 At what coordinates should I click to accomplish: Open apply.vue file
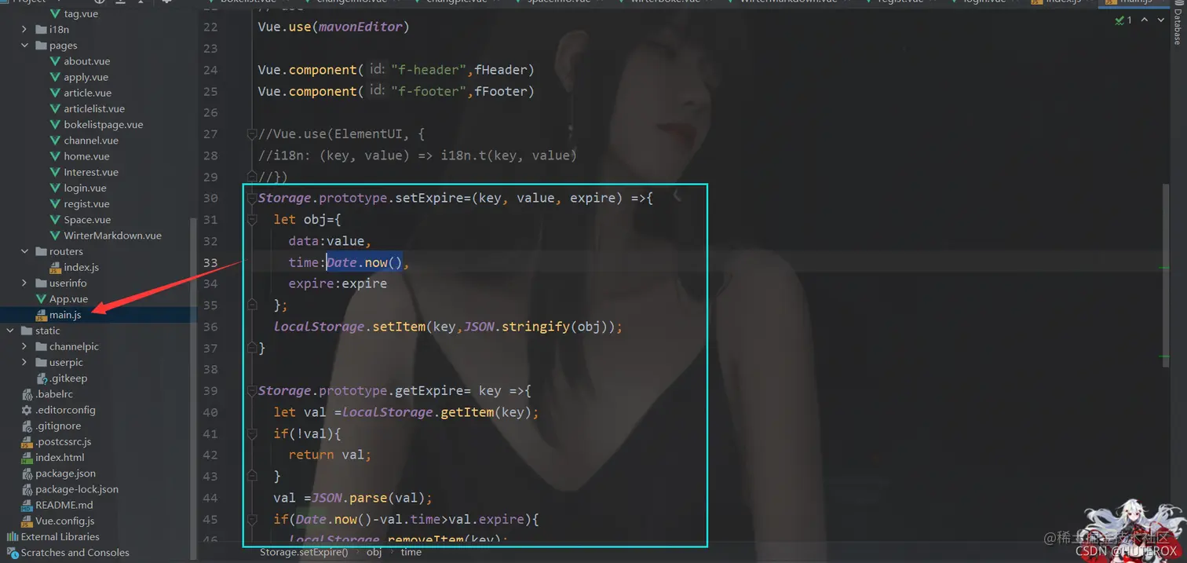coord(86,77)
